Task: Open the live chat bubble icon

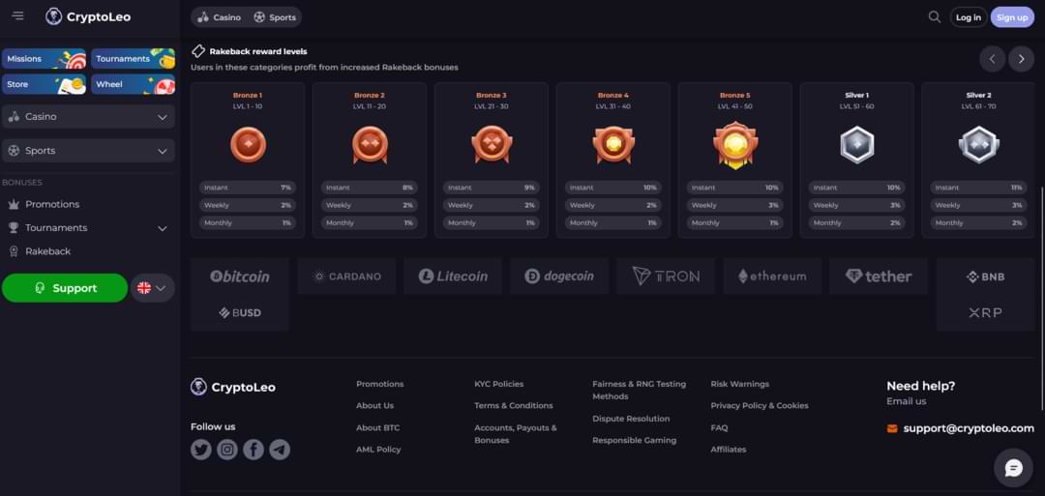Action: click(x=1013, y=468)
